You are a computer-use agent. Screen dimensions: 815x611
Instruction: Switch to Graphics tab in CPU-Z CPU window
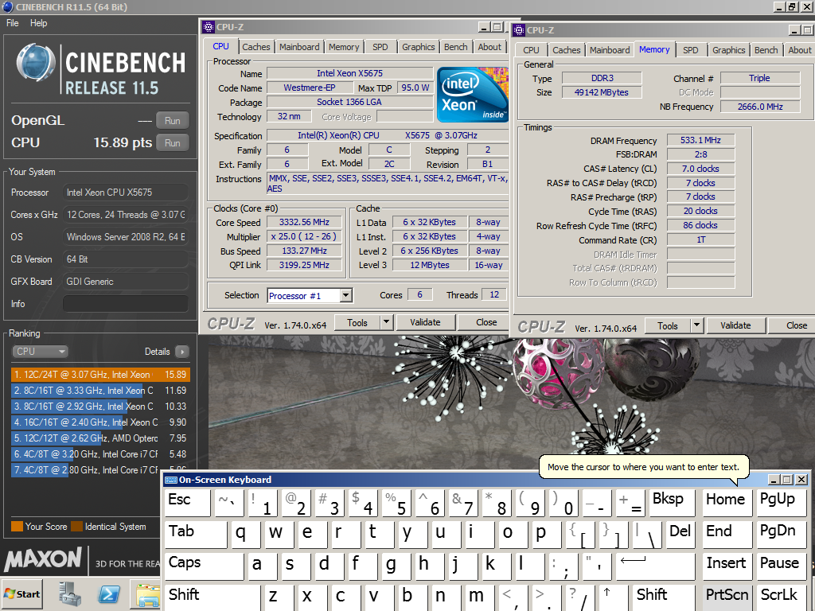418,47
